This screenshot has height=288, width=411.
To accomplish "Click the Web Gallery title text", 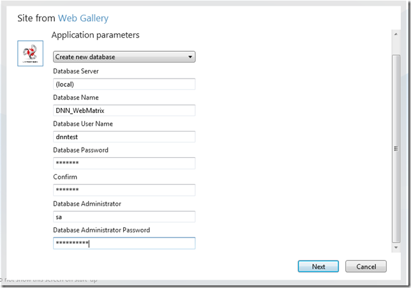I will (83, 18).
